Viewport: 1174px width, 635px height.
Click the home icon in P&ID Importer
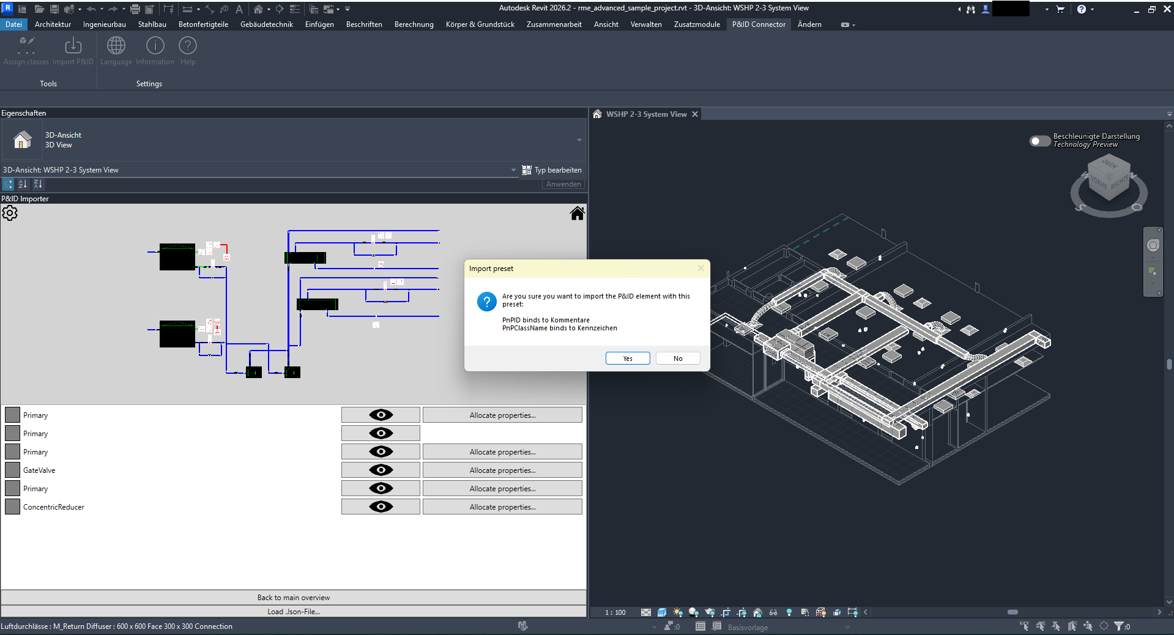[577, 213]
